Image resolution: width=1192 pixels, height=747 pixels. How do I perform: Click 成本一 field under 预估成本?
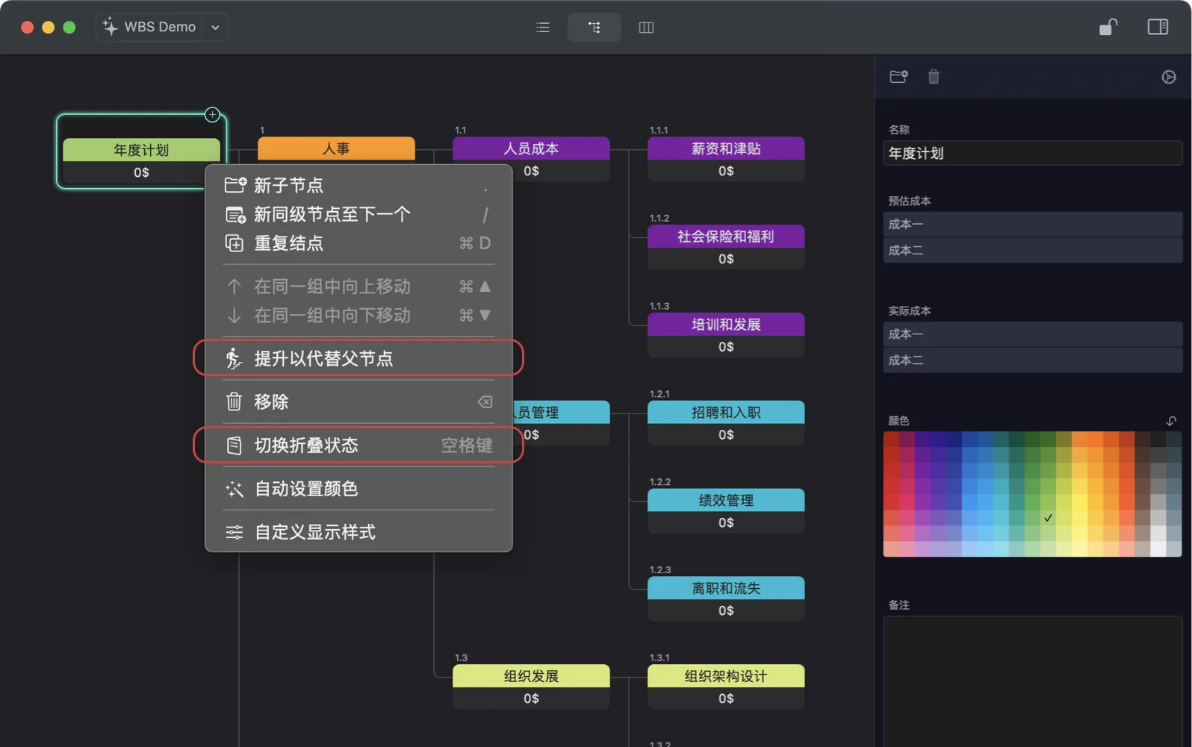pyautogui.click(x=1032, y=224)
